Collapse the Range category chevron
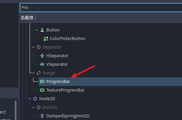The image size is (182, 120). [33, 73]
